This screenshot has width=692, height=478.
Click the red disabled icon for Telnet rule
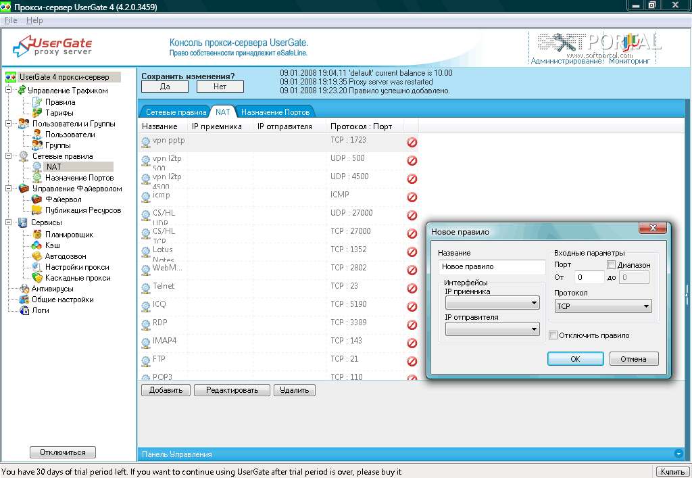point(412,288)
